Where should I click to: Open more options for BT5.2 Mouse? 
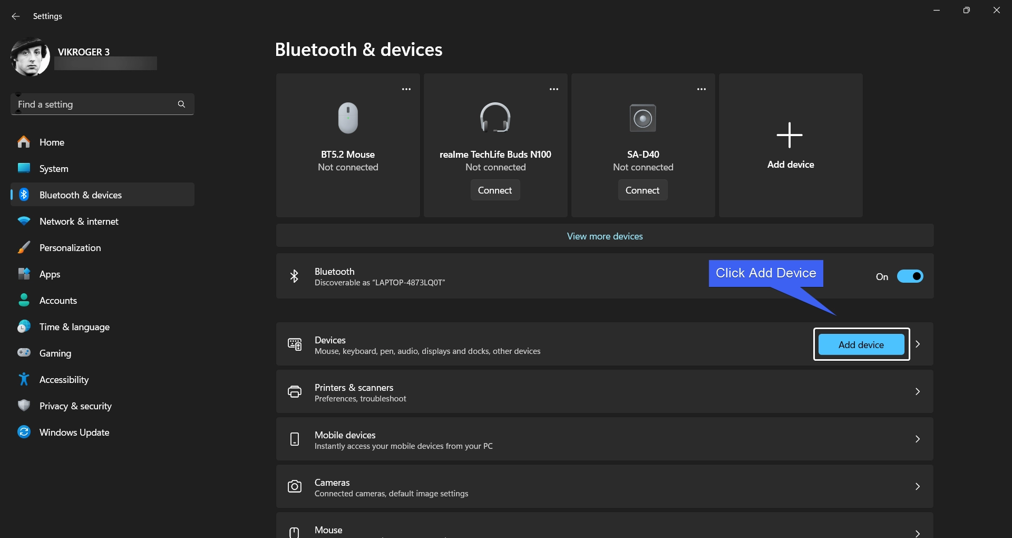tap(406, 89)
